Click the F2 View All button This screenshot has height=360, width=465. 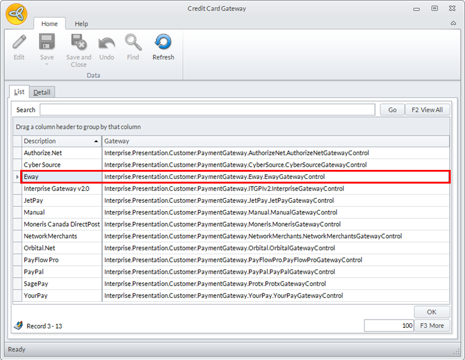click(428, 110)
